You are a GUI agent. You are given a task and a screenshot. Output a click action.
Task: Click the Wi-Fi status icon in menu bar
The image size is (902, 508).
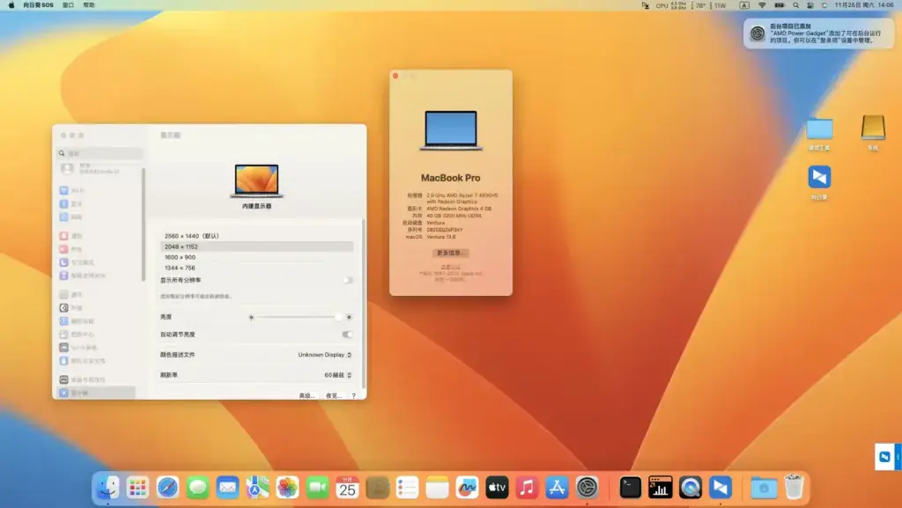pyautogui.click(x=762, y=5)
